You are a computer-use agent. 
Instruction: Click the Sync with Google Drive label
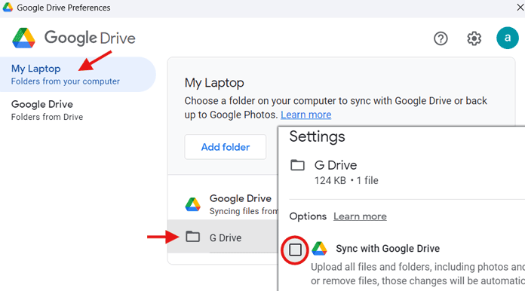click(388, 249)
